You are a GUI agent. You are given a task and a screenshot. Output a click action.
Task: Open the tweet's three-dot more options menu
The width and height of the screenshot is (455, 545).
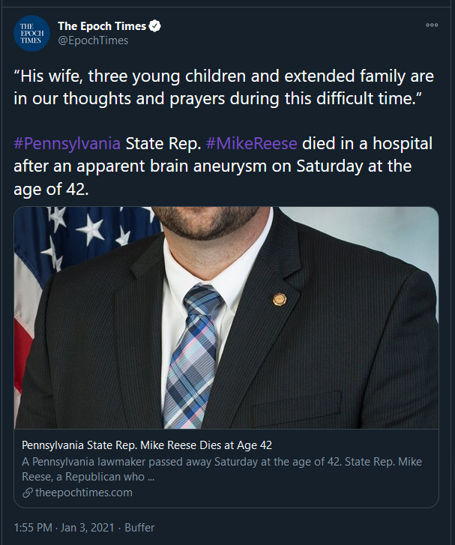pyautogui.click(x=432, y=25)
